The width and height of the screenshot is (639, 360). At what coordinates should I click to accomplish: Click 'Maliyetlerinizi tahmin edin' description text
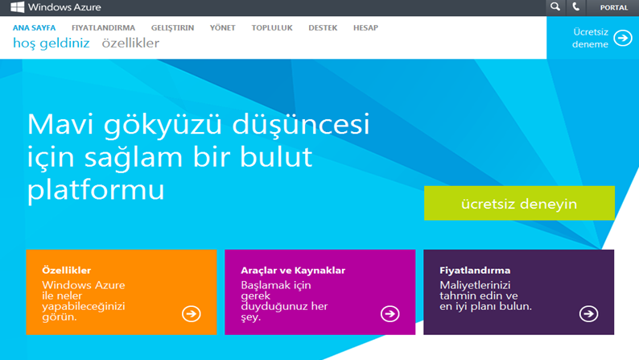[x=485, y=296]
